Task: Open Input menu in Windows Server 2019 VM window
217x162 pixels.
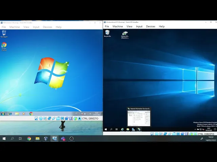Action: [139, 26]
